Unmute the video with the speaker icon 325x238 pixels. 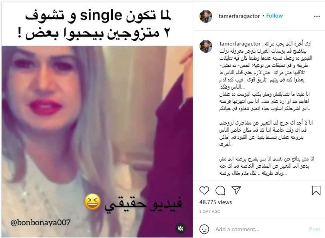click(181, 228)
